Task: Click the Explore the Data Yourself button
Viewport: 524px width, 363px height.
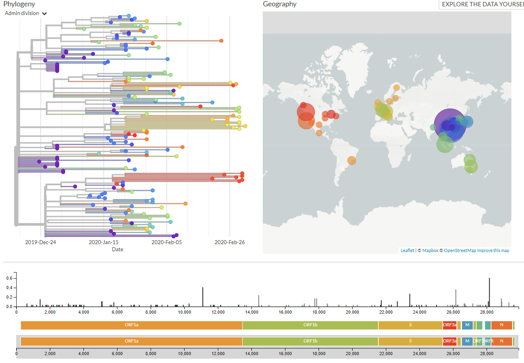Action: point(482,4)
